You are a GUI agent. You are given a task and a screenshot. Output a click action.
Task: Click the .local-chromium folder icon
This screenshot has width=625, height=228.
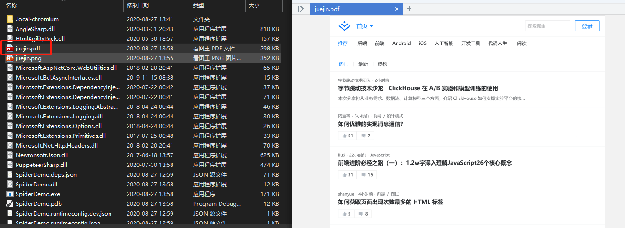10,19
